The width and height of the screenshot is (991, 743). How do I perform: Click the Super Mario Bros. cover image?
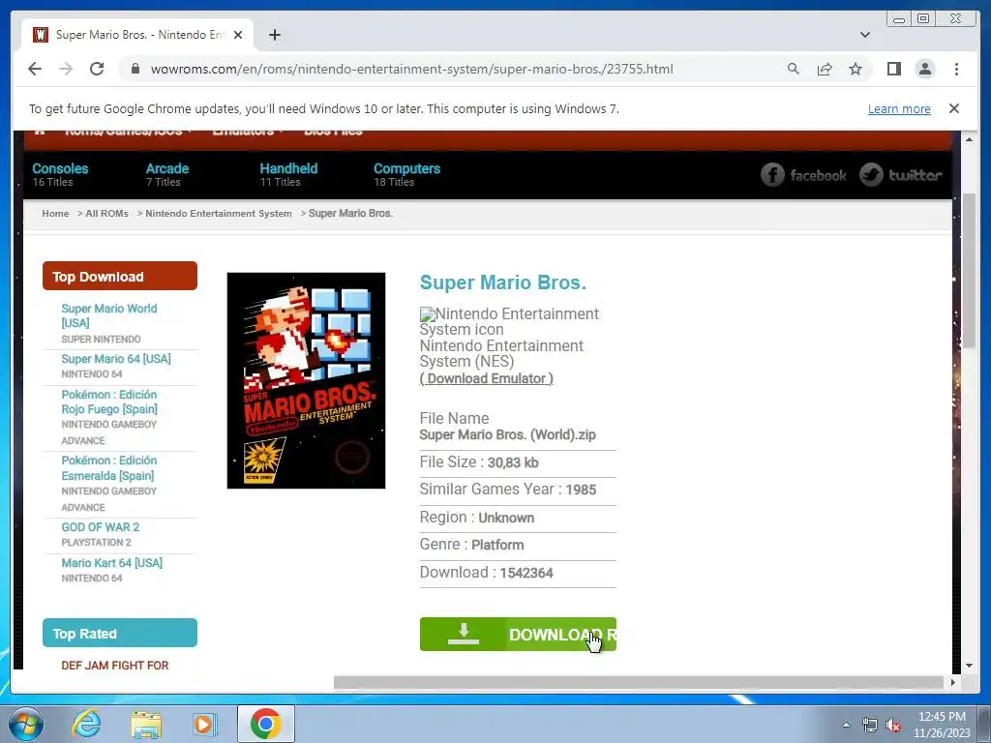coord(306,380)
